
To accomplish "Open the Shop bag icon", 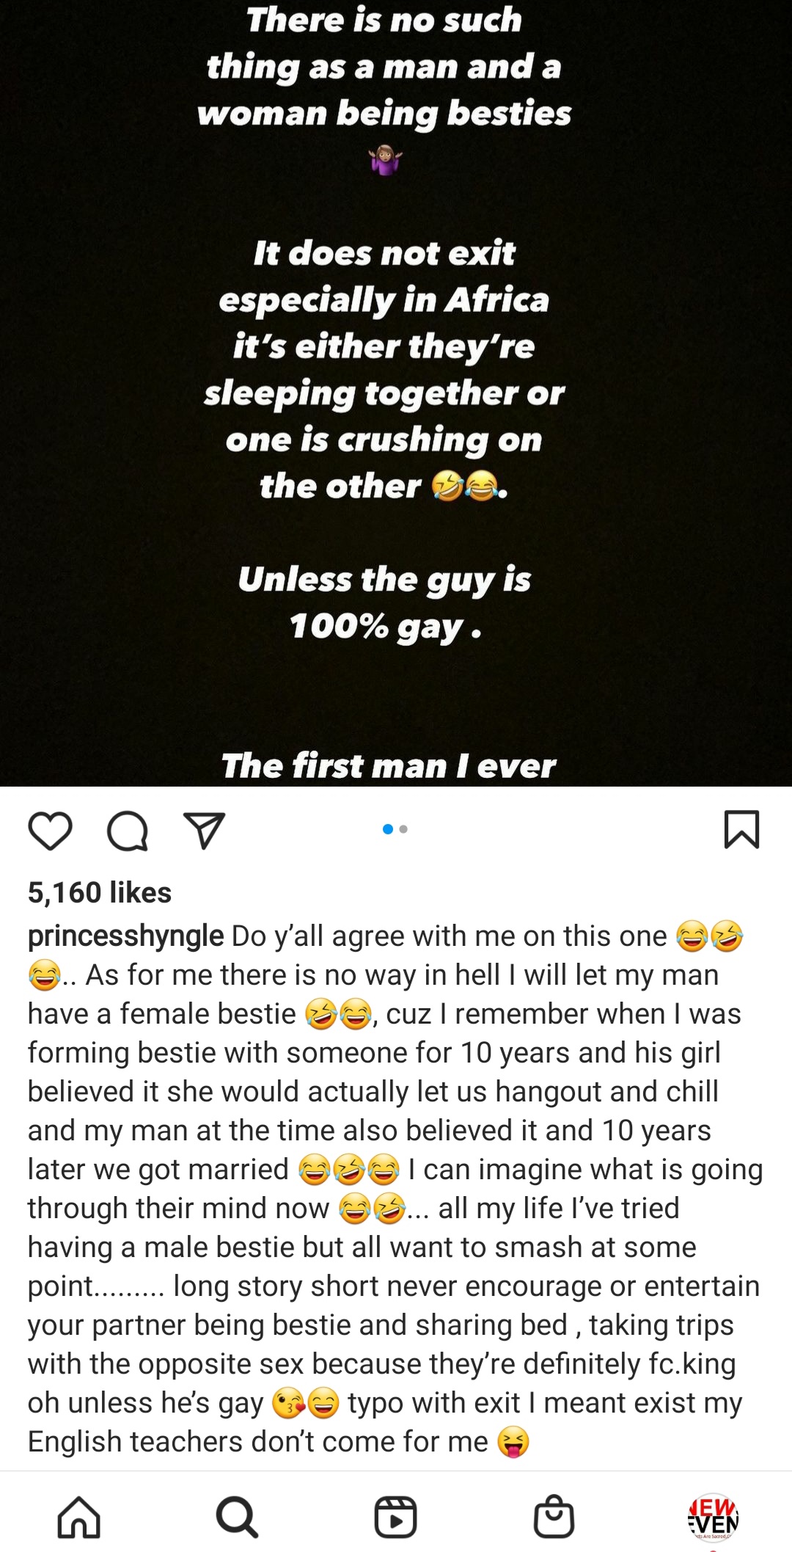I will click(x=554, y=1516).
